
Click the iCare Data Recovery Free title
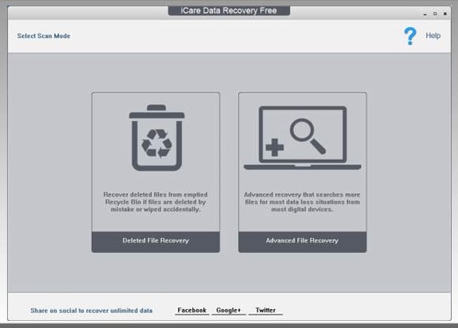[229, 11]
